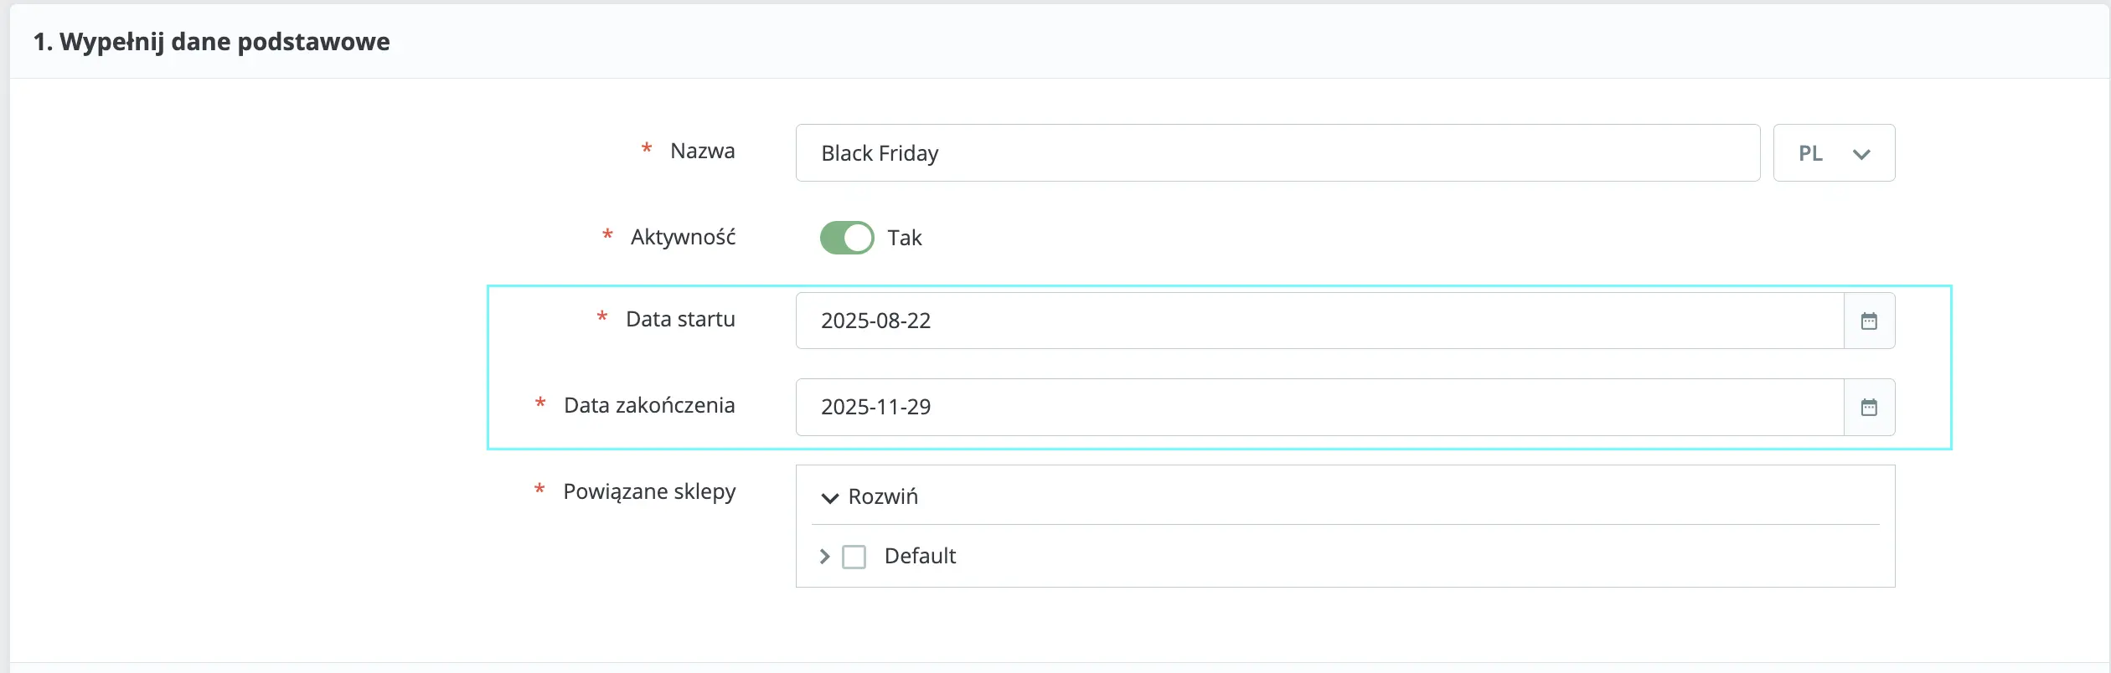Viewport: 2111px width, 673px height.
Task: Click the "Wypełnij dane podstawowe" section header
Action: [x=212, y=42]
